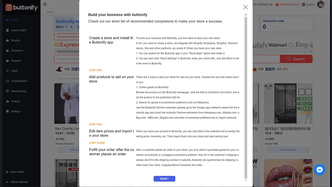This screenshot has width=332, height=187.
Task: Open Import List from the sidebar icon
Action: coord(8,30)
